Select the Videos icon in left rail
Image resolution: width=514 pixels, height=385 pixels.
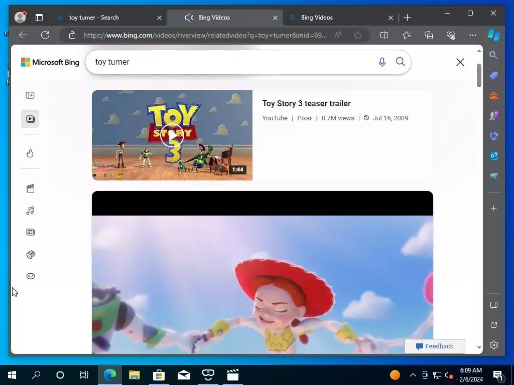(x=30, y=119)
